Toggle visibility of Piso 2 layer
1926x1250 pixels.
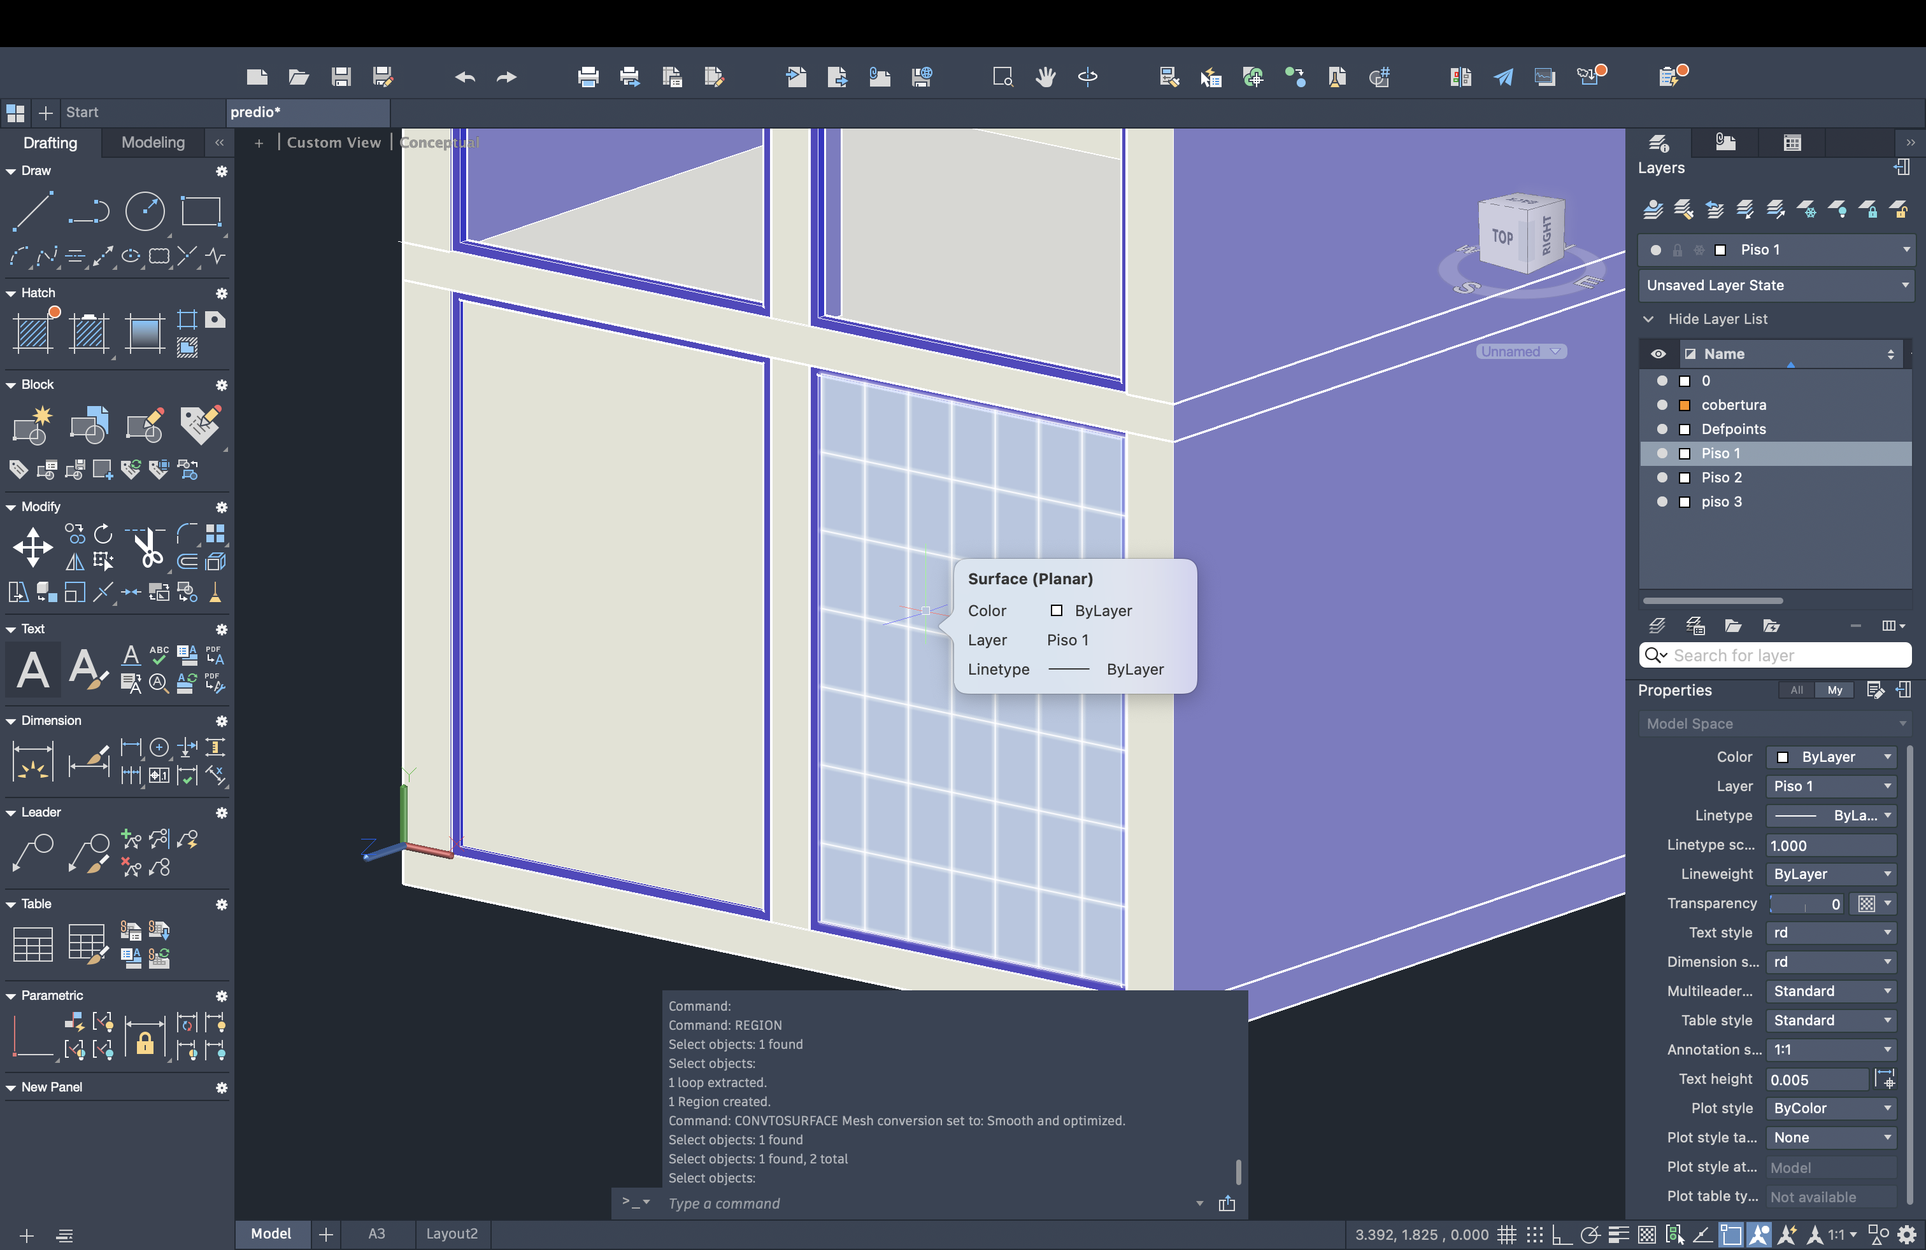click(1662, 478)
